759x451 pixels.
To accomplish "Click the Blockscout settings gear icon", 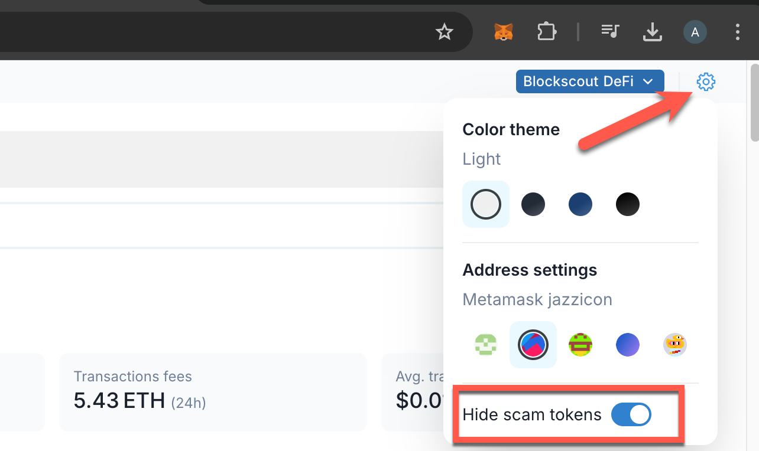I will (706, 81).
